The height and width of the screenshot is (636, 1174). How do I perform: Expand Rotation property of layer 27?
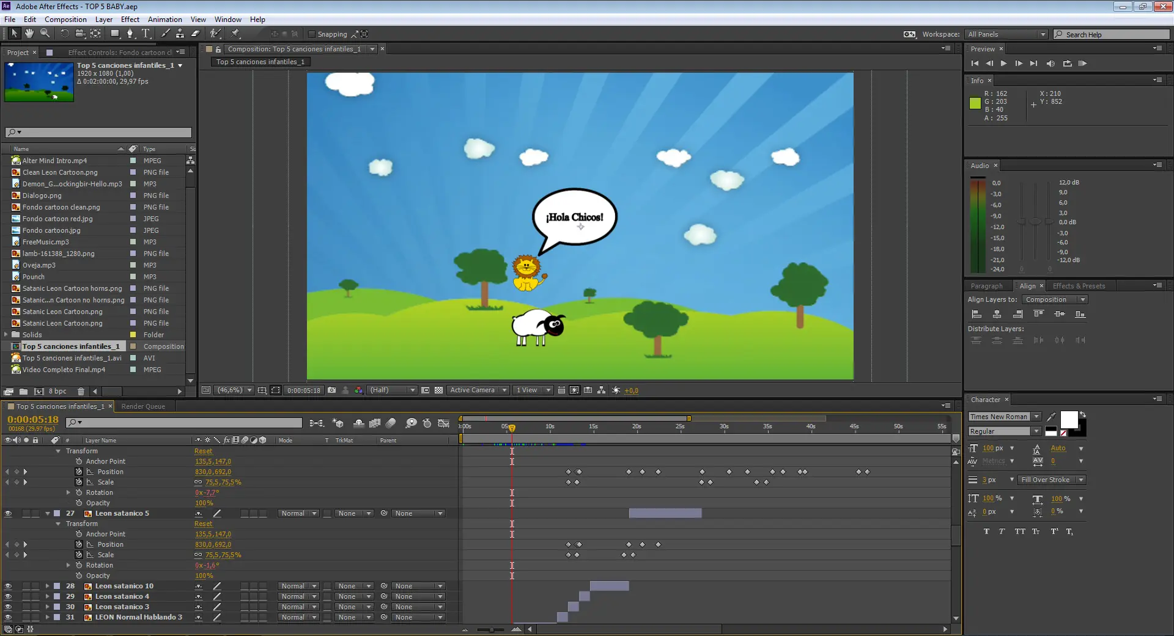pos(68,566)
